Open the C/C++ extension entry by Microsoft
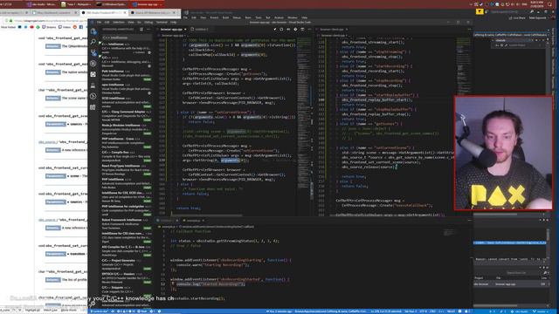This screenshot has width=559, height=314. point(126,61)
